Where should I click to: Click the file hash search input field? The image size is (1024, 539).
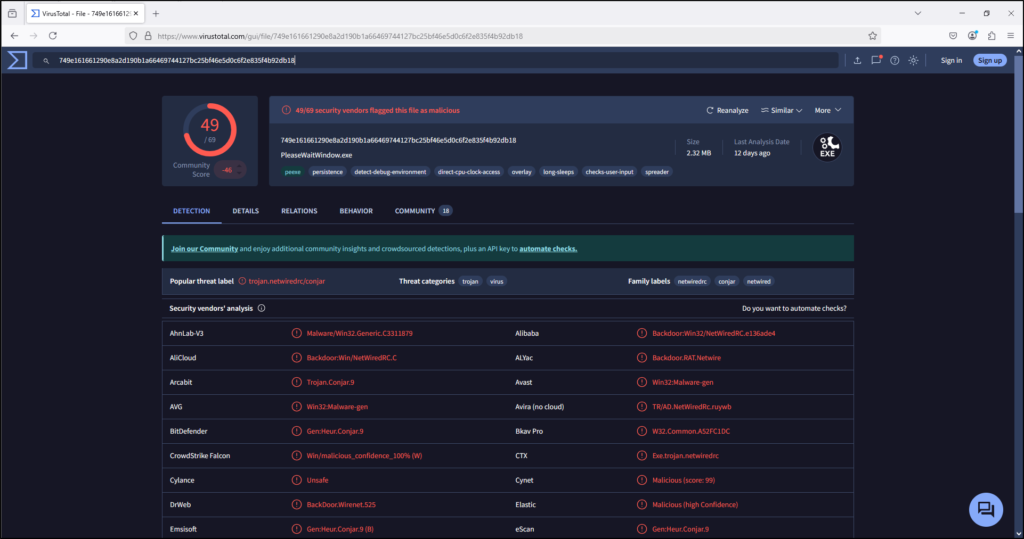pyautogui.click(x=436, y=61)
